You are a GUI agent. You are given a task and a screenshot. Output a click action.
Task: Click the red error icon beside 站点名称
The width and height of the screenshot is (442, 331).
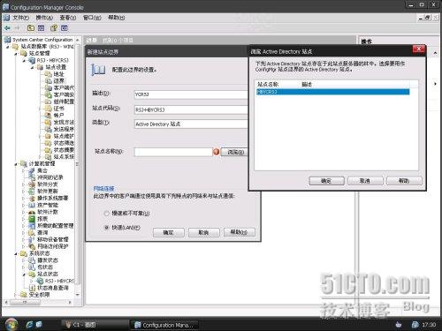coord(216,152)
